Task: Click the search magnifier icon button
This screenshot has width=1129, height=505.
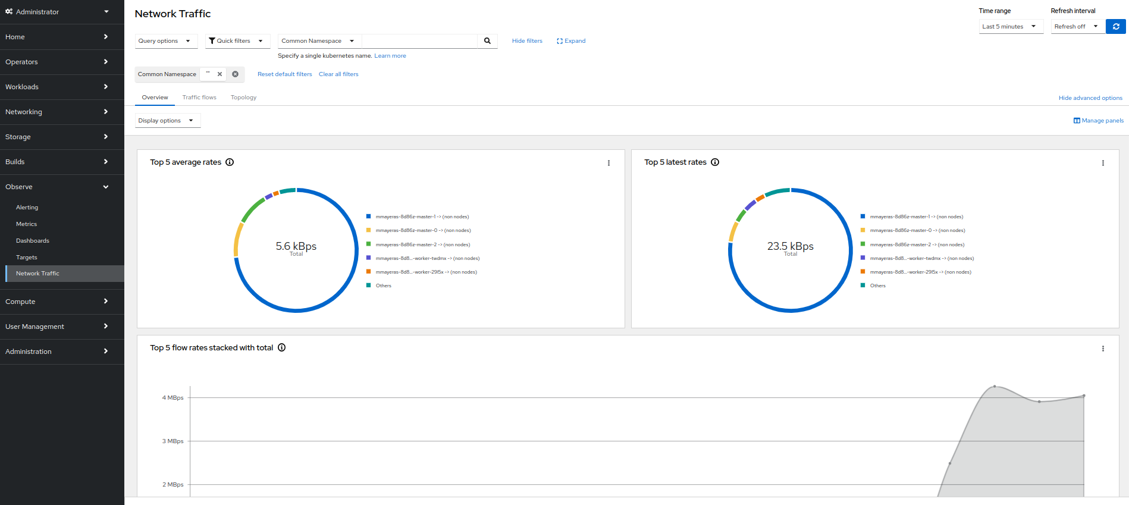Action: pos(487,41)
